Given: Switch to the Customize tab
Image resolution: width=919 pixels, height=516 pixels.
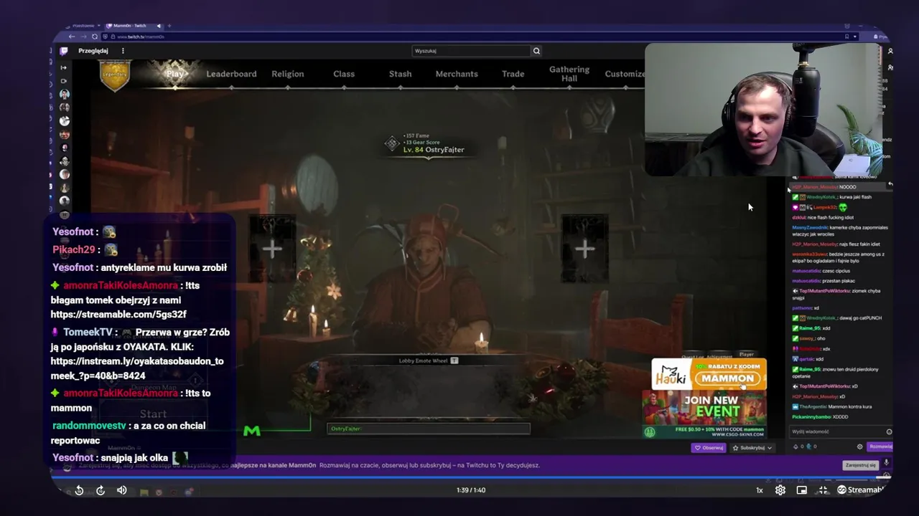Looking at the screenshot, I should pyautogui.click(x=625, y=74).
